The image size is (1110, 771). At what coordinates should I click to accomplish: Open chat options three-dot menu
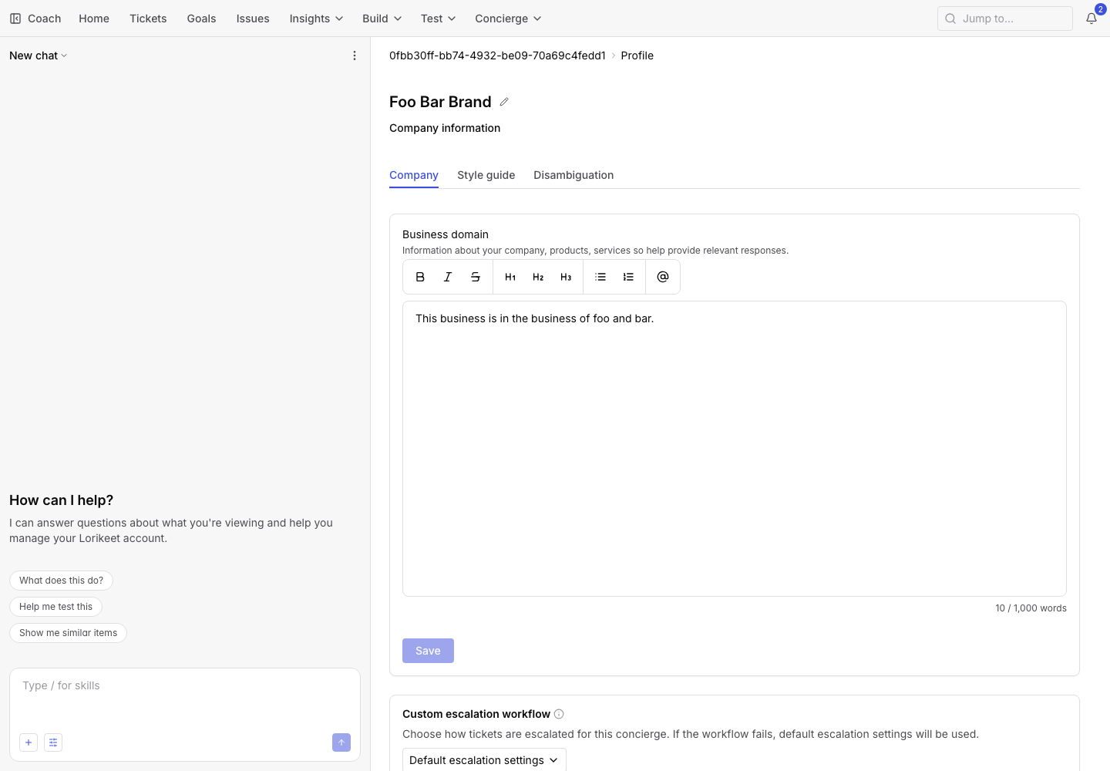(x=355, y=56)
